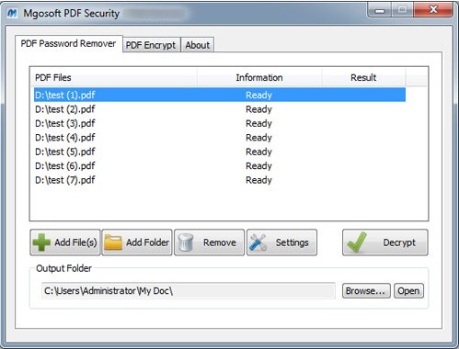This screenshot has height=349, width=459.
Task: Click the Browse... button
Action: [x=366, y=290]
